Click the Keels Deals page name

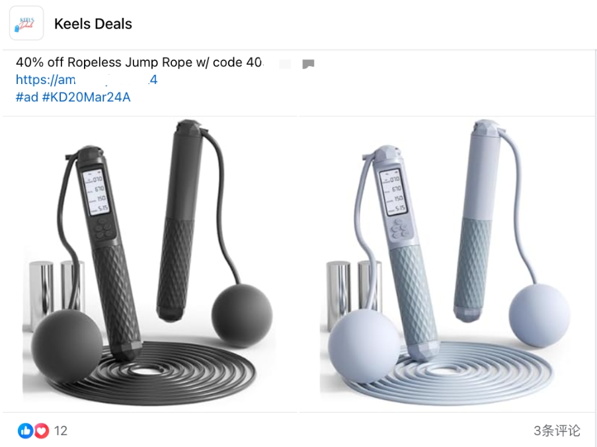[x=93, y=24]
